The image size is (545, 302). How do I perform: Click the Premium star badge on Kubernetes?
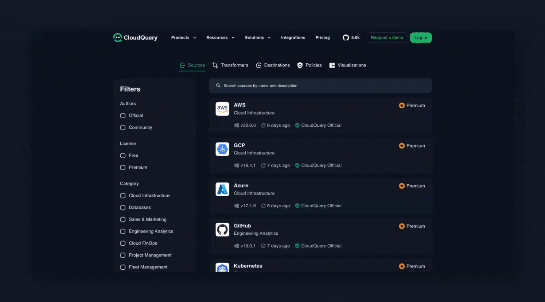(x=402, y=266)
